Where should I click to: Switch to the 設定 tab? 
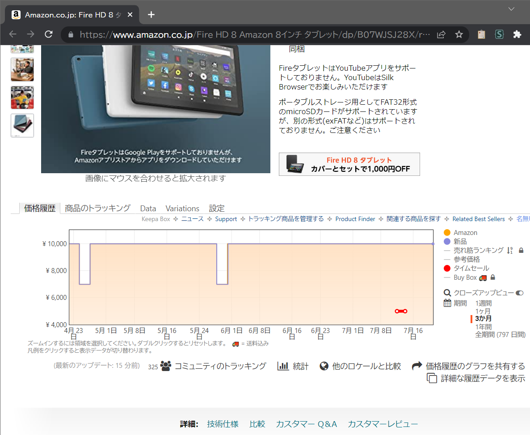pyautogui.click(x=217, y=209)
